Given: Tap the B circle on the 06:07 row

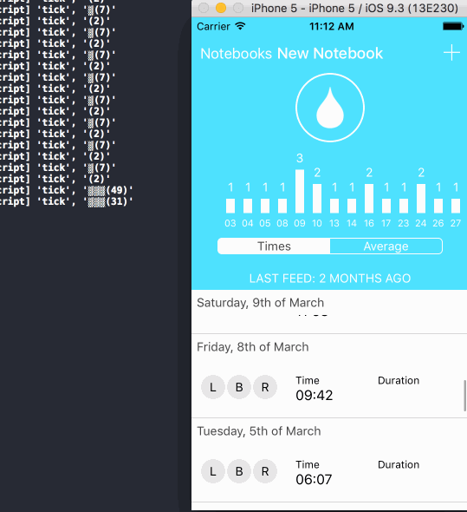Looking at the screenshot, I should 239,471.
